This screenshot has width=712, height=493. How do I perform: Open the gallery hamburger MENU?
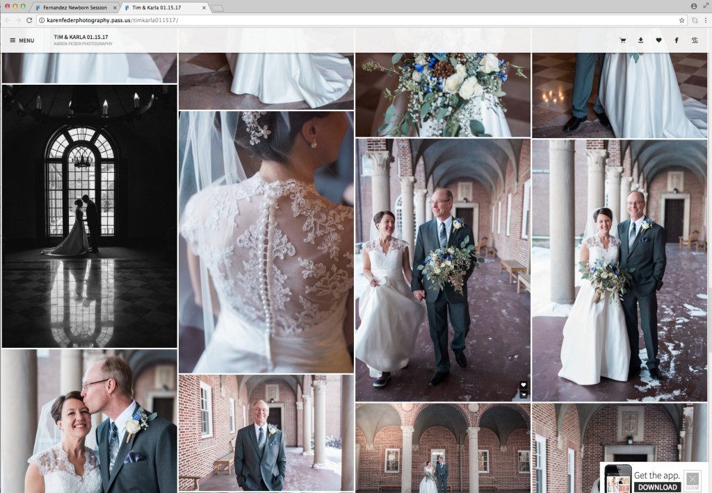pos(22,40)
